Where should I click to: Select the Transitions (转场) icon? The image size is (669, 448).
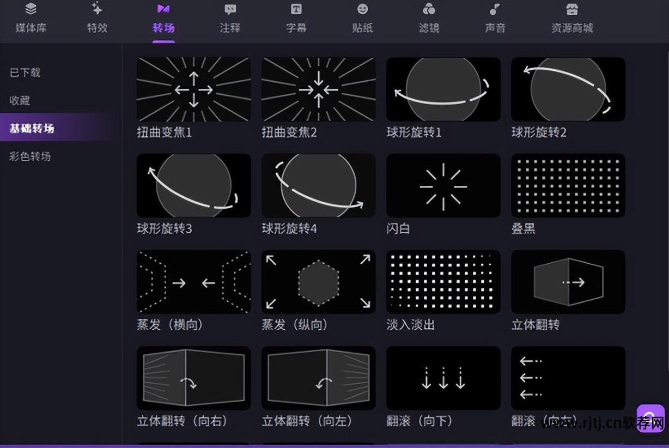click(x=163, y=16)
